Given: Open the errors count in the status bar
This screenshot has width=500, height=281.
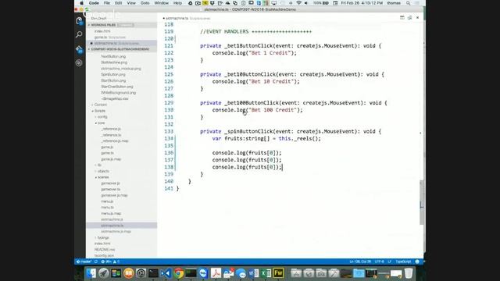Looking at the screenshot, I should coord(106,261).
